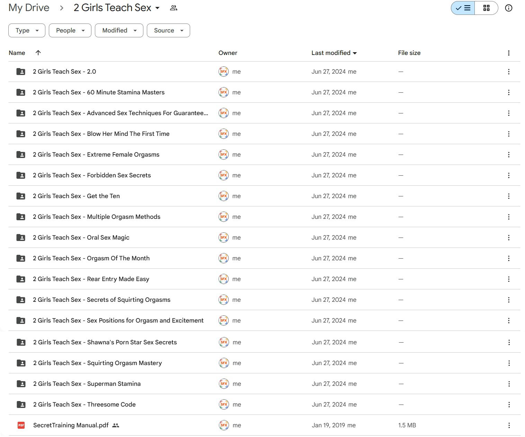Viewport: 525px width, 437px height.
Task: Open more actions for 'Advanced Sex Techniques' folder
Action: (509, 113)
